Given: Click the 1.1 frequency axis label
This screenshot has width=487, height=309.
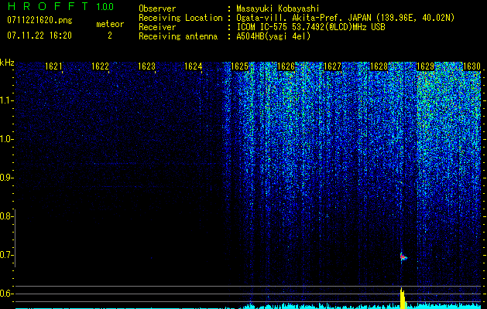Looking at the screenshot, I should pyautogui.click(x=6, y=100).
